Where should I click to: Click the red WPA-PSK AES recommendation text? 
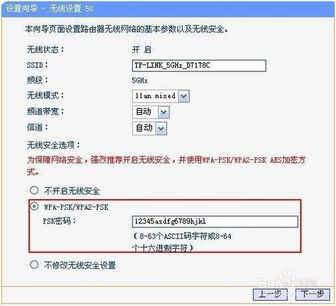point(166,166)
